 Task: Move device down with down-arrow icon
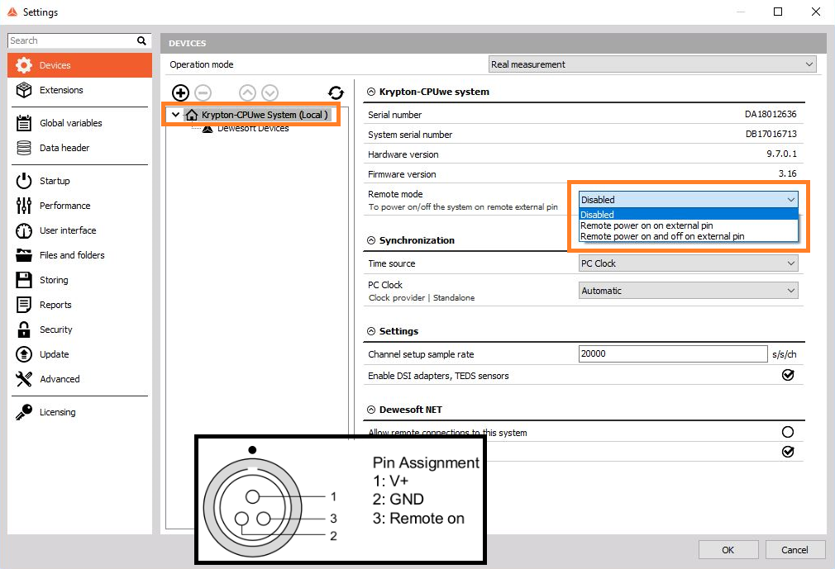(x=270, y=92)
